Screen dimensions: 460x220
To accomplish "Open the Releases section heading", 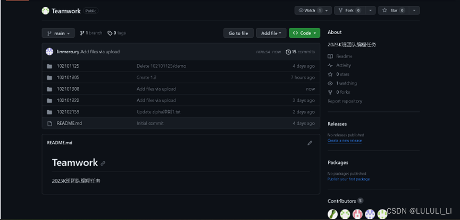I will (x=337, y=124).
